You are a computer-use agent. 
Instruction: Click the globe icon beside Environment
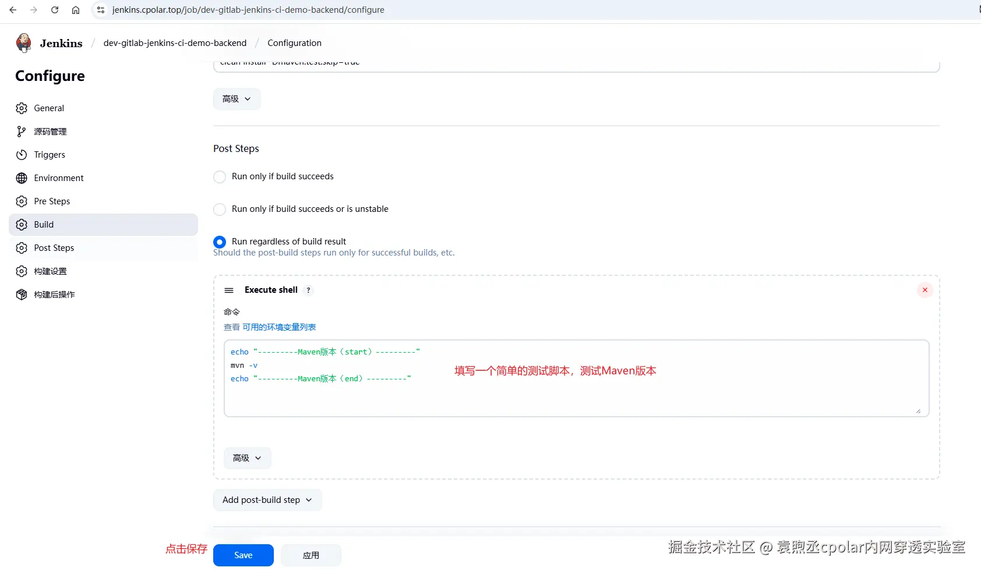click(x=22, y=178)
